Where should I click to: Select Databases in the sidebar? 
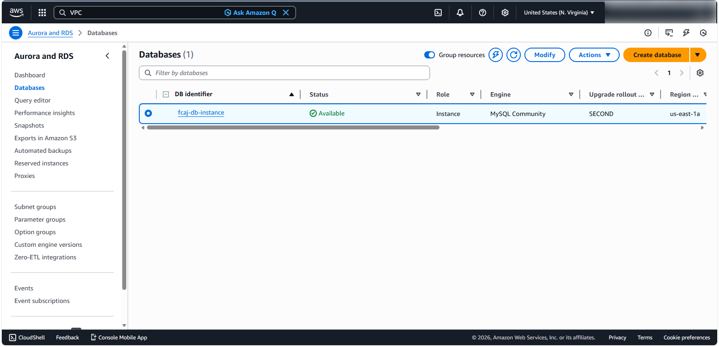[30, 88]
